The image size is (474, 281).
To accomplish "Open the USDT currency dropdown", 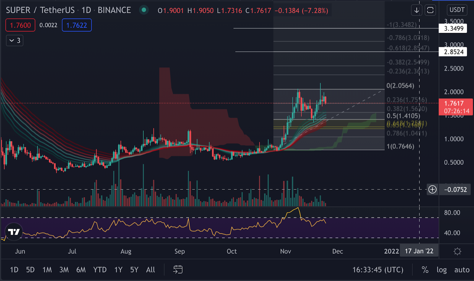I will (457, 10).
